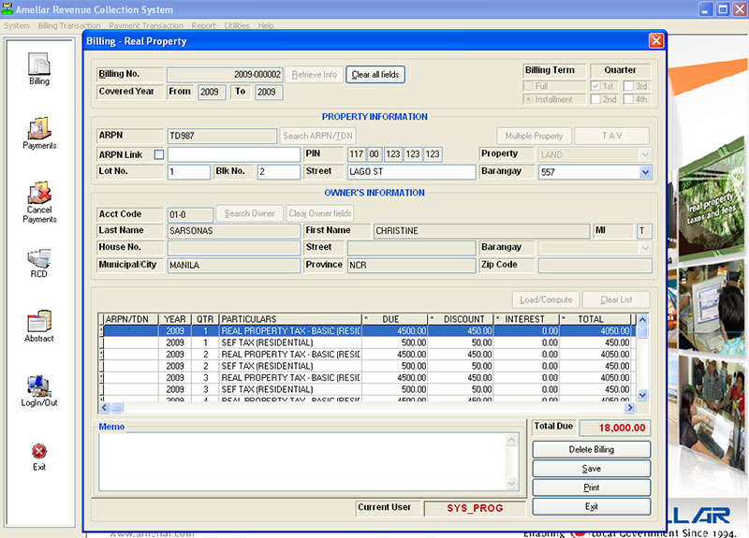The image size is (749, 538).
Task: Click the Clear List button
Action: pyautogui.click(x=616, y=299)
